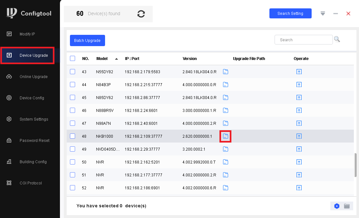Sort by Model column arrow
Screen dimensions: 359x218
pyautogui.click(x=116, y=59)
